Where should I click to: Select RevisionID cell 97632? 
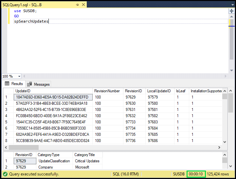(134, 116)
